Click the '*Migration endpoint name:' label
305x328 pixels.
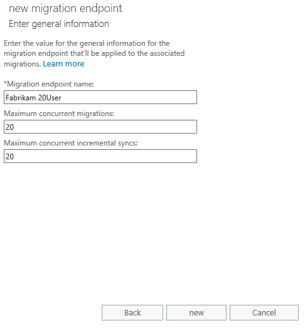tap(49, 84)
